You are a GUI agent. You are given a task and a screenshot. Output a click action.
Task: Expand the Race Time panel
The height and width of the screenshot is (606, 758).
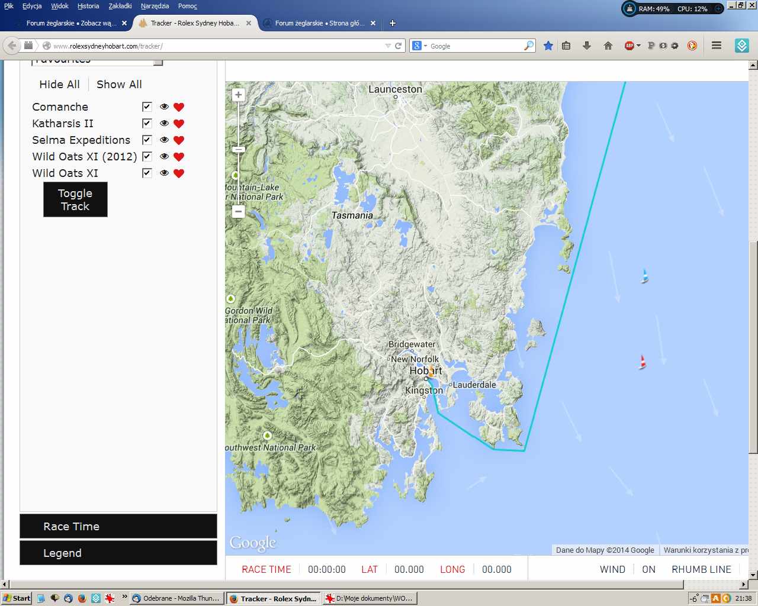click(118, 526)
